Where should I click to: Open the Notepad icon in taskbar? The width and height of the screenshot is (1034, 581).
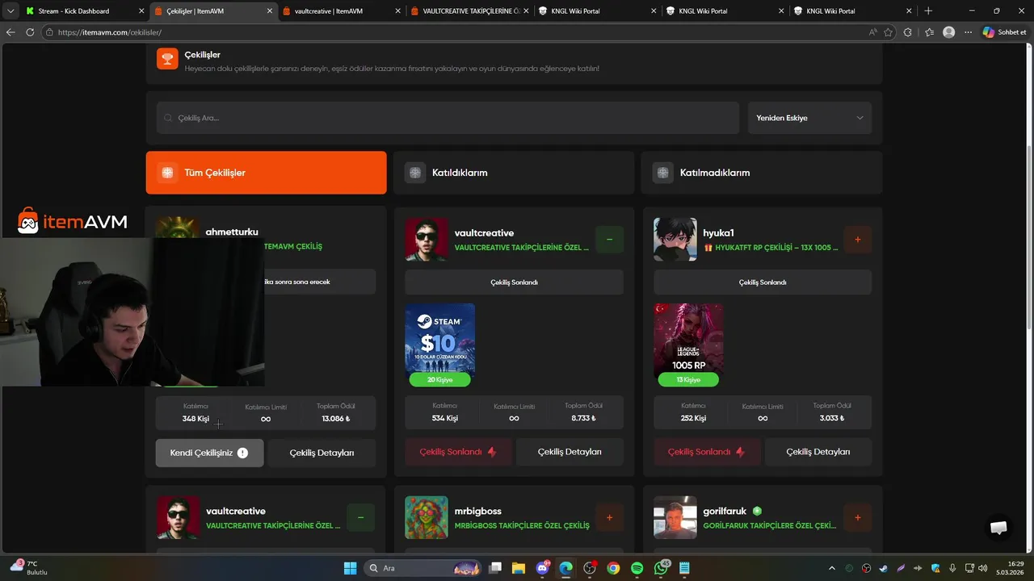[x=685, y=568]
